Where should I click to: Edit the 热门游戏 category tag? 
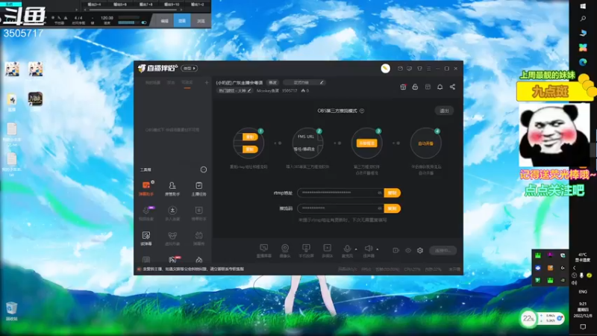point(234,90)
